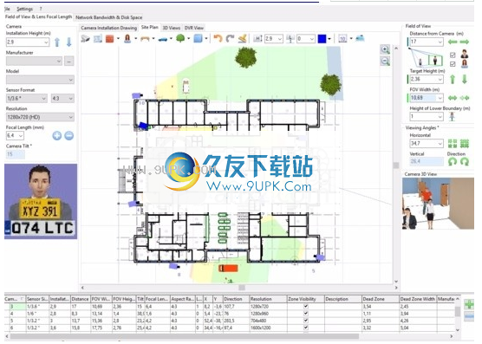Click the site plan horizontal scrollbar thumb
The image size is (482, 344).
(242, 288)
